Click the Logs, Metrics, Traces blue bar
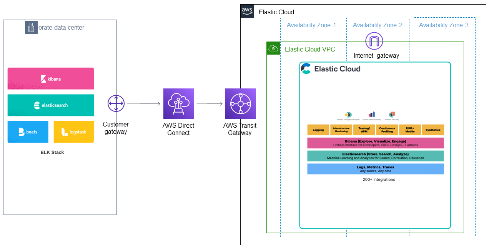 tap(376, 169)
